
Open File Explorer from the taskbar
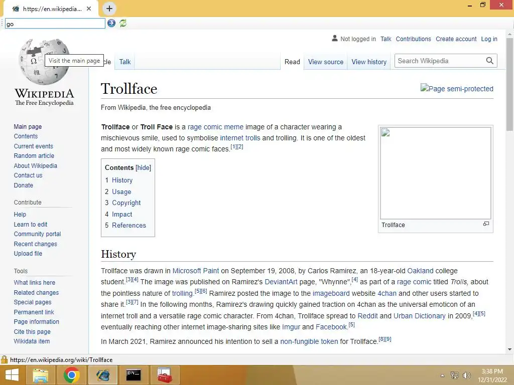click(x=41, y=375)
